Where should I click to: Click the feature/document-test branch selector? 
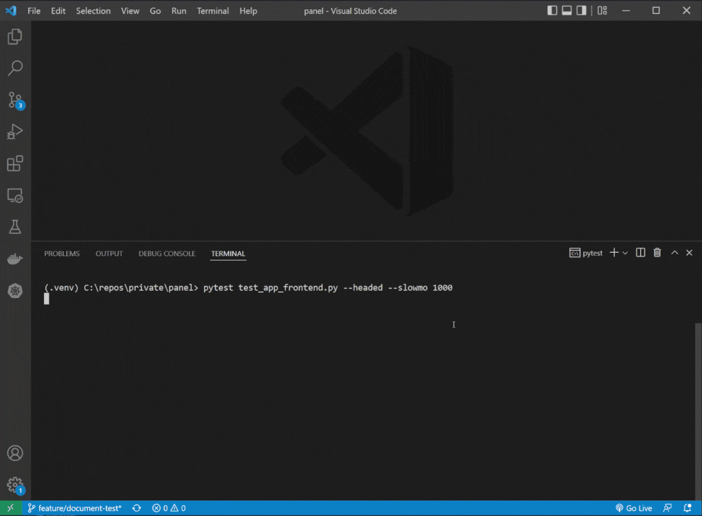pos(74,508)
